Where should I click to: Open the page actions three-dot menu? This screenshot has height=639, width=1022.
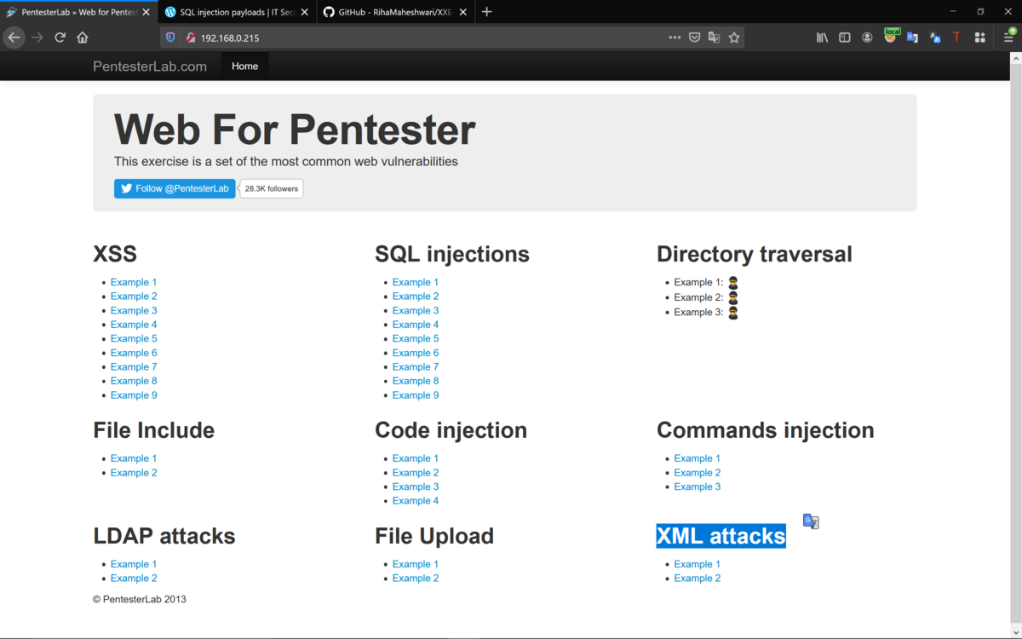point(675,37)
